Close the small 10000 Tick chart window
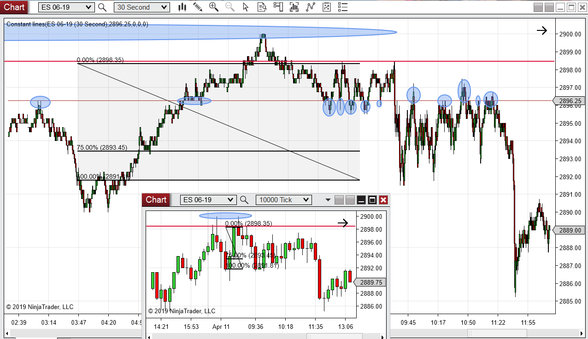This screenshot has width=588, height=339. tap(383, 200)
